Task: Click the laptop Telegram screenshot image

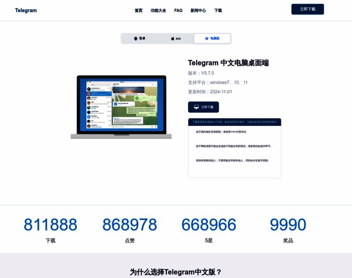Action: [121, 107]
